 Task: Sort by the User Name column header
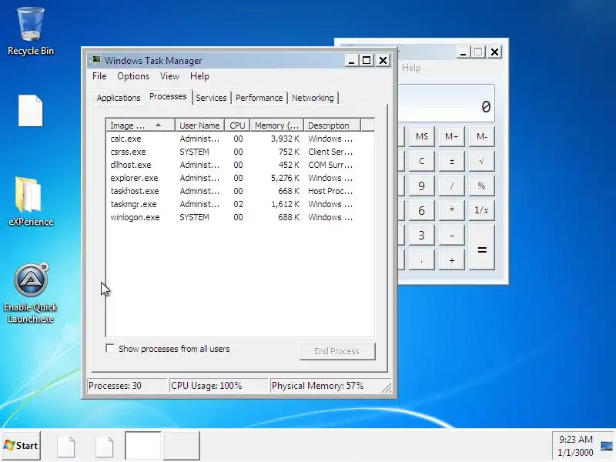click(199, 126)
